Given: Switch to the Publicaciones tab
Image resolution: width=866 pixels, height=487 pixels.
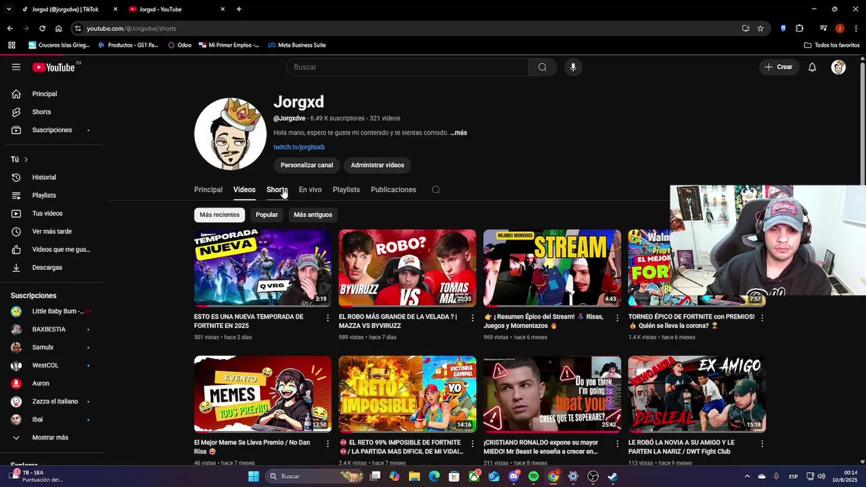Looking at the screenshot, I should pos(393,189).
